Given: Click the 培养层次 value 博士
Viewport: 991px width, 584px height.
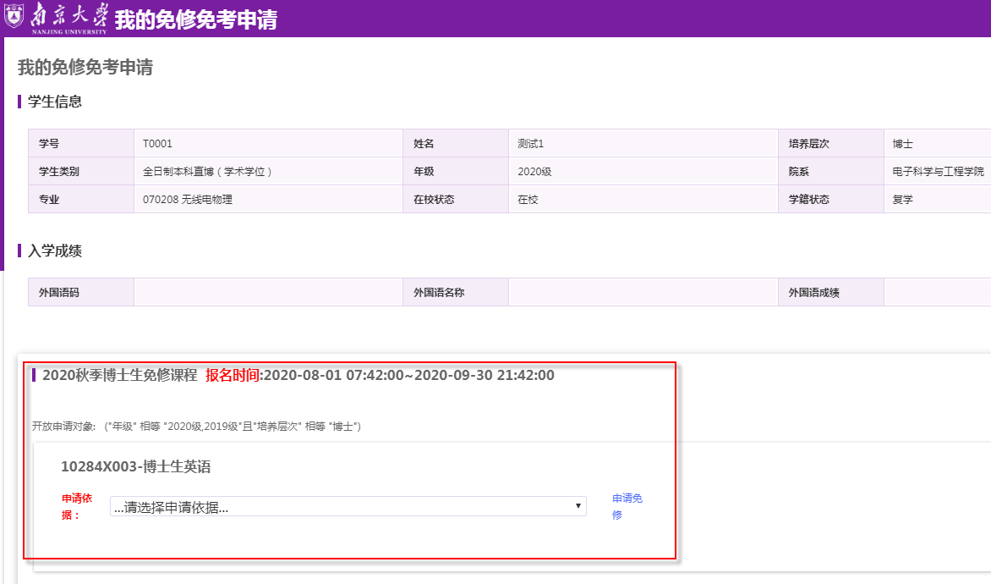Looking at the screenshot, I should [902, 144].
